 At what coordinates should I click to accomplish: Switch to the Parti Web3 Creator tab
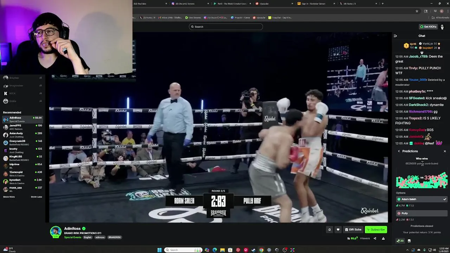(x=232, y=4)
